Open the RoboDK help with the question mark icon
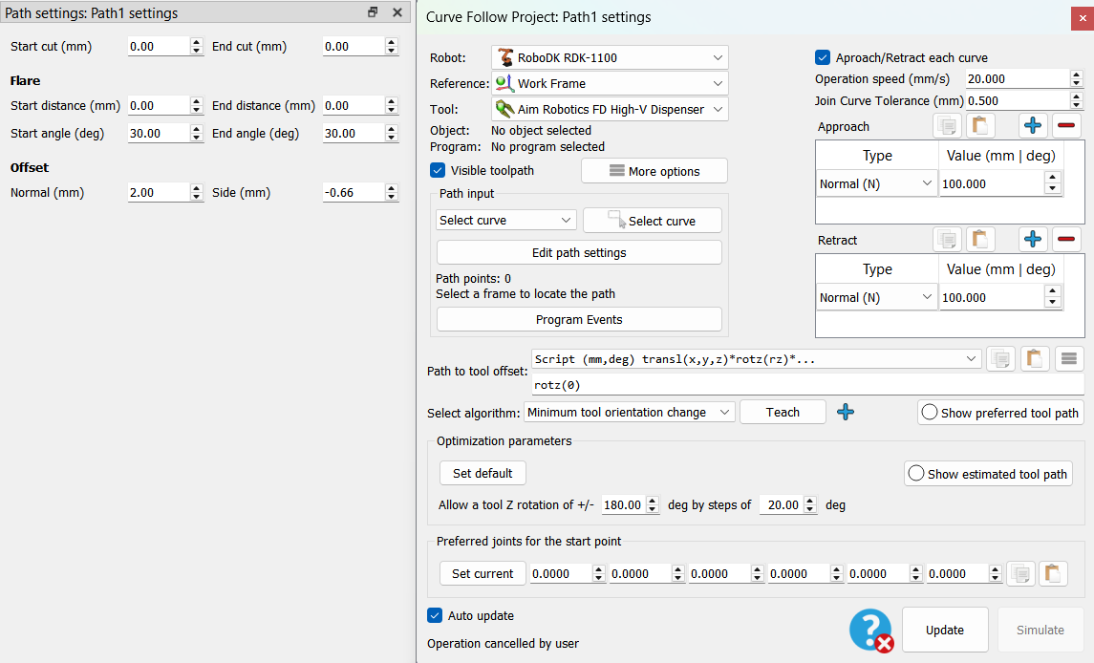This screenshot has height=663, width=1094. [869, 630]
